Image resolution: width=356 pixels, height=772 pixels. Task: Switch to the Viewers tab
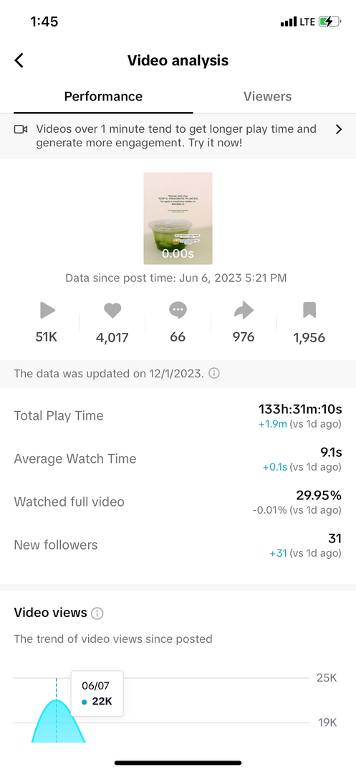click(267, 96)
